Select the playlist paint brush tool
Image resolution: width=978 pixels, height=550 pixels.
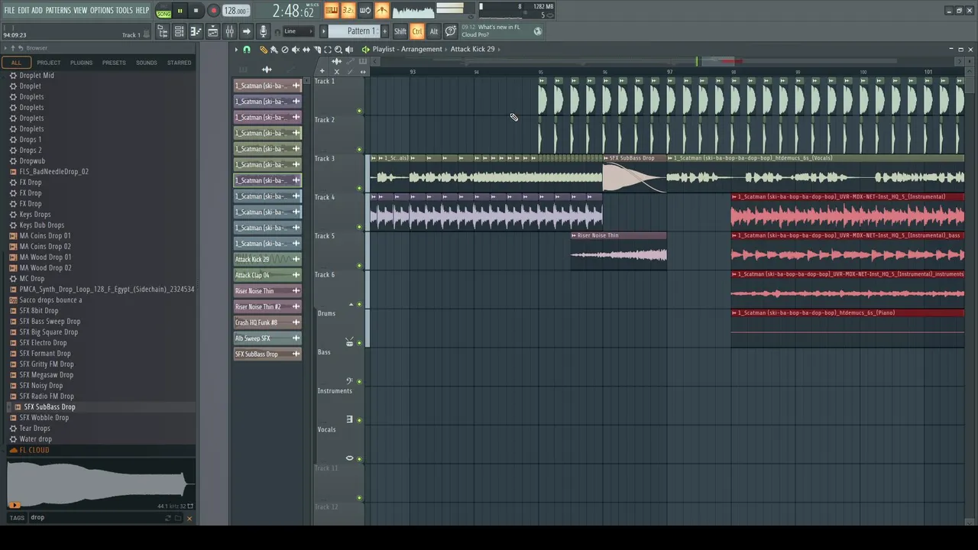(x=274, y=50)
